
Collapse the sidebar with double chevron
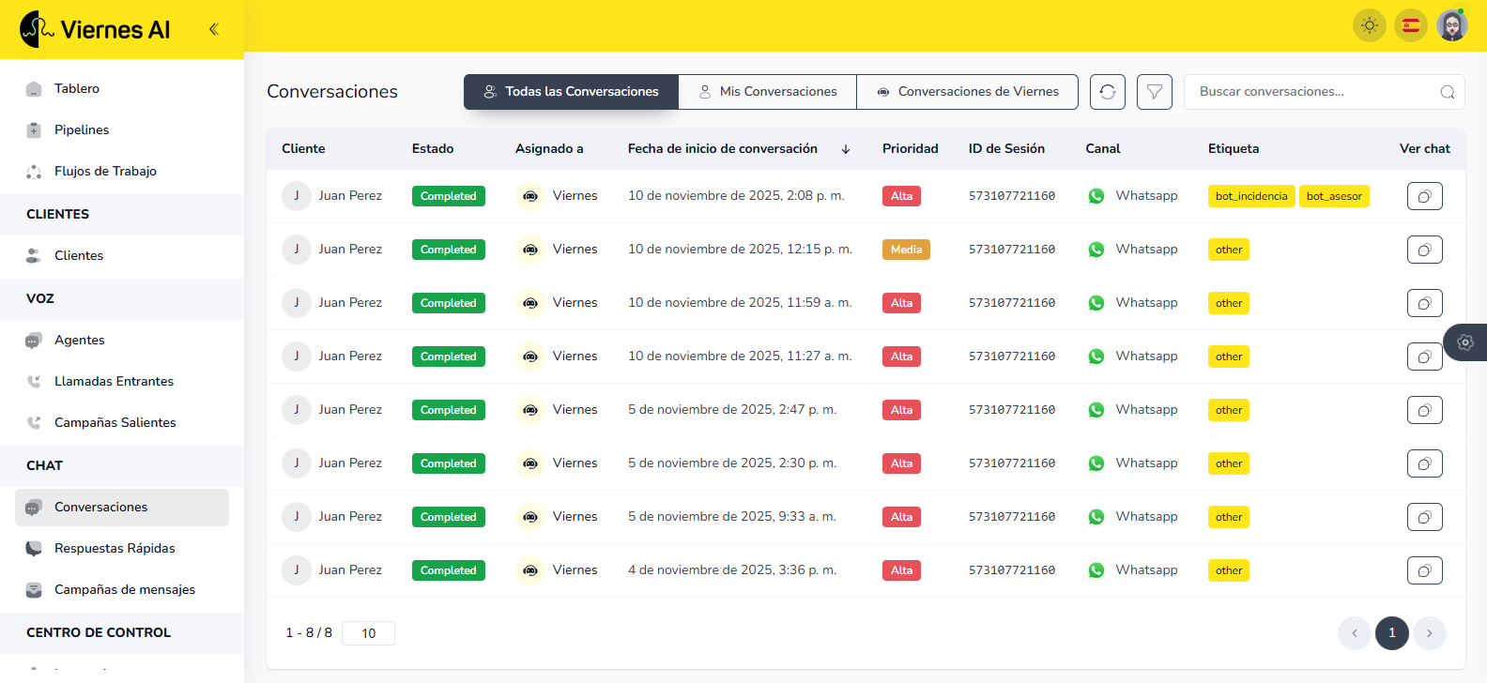(214, 29)
